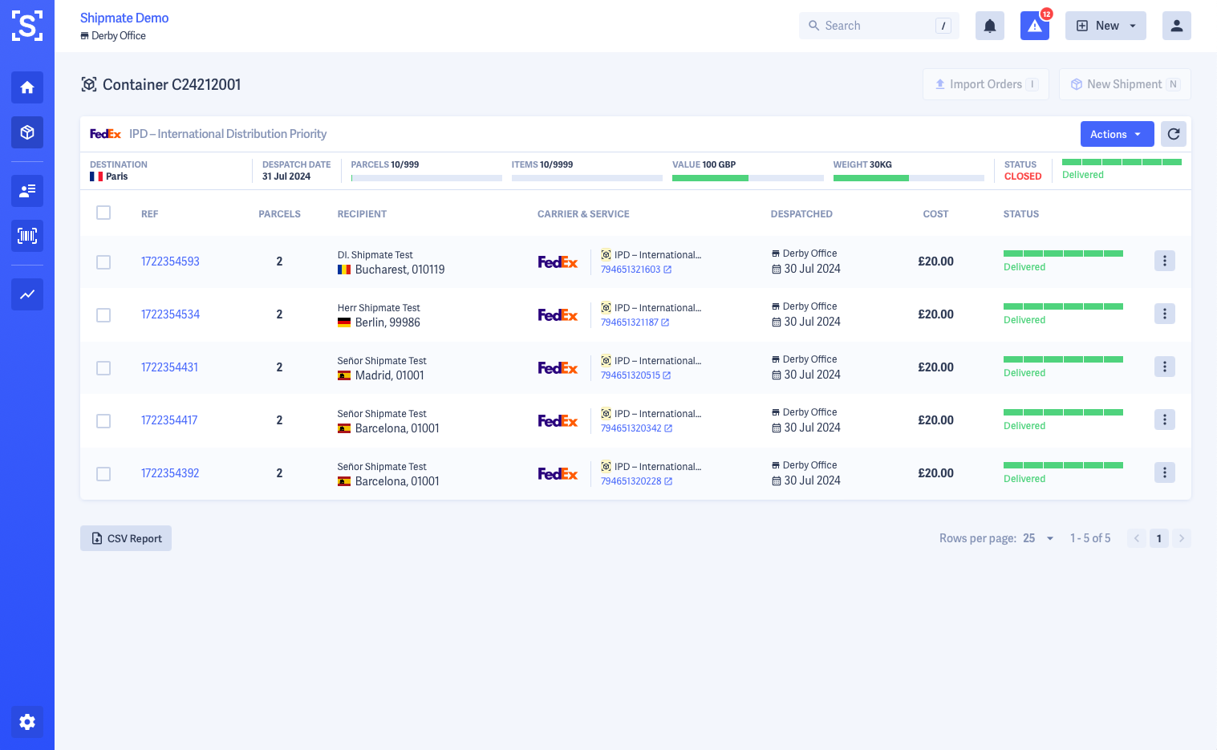This screenshot has height=750, width=1217.
Task: Open row options menu for 1722354593
Action: pos(1165,261)
